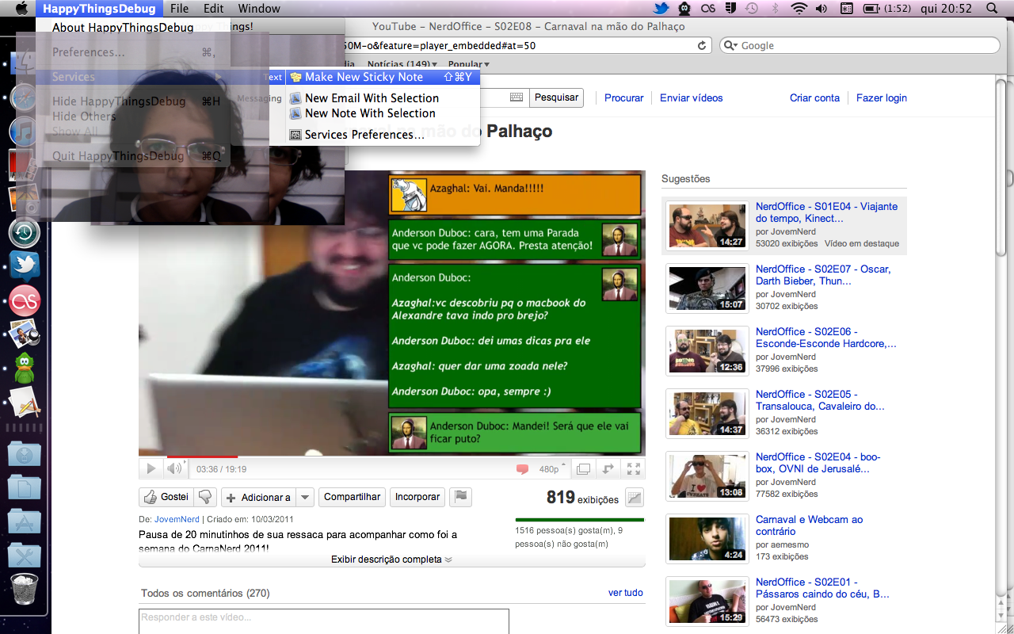Open Time Machine menu bar icon
Screen dimensions: 1014x634
pos(752,9)
